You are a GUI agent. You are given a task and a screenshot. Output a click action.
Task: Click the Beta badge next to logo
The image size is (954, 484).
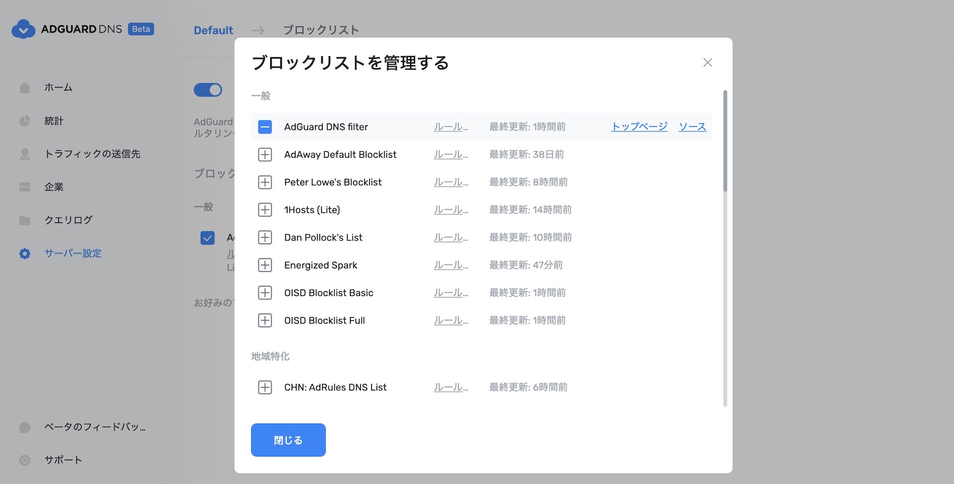point(141,29)
